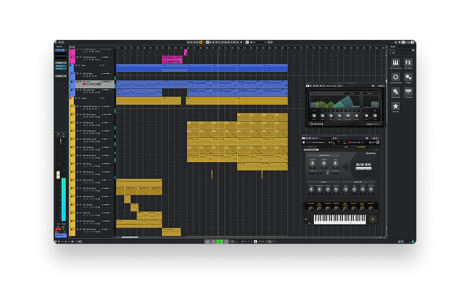Click the Octave knob in Voice/Pitch section
Viewport: 470px width, 283px height.
[312, 163]
